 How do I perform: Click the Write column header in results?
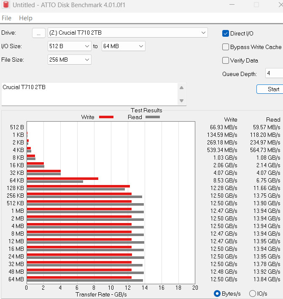point(231,120)
